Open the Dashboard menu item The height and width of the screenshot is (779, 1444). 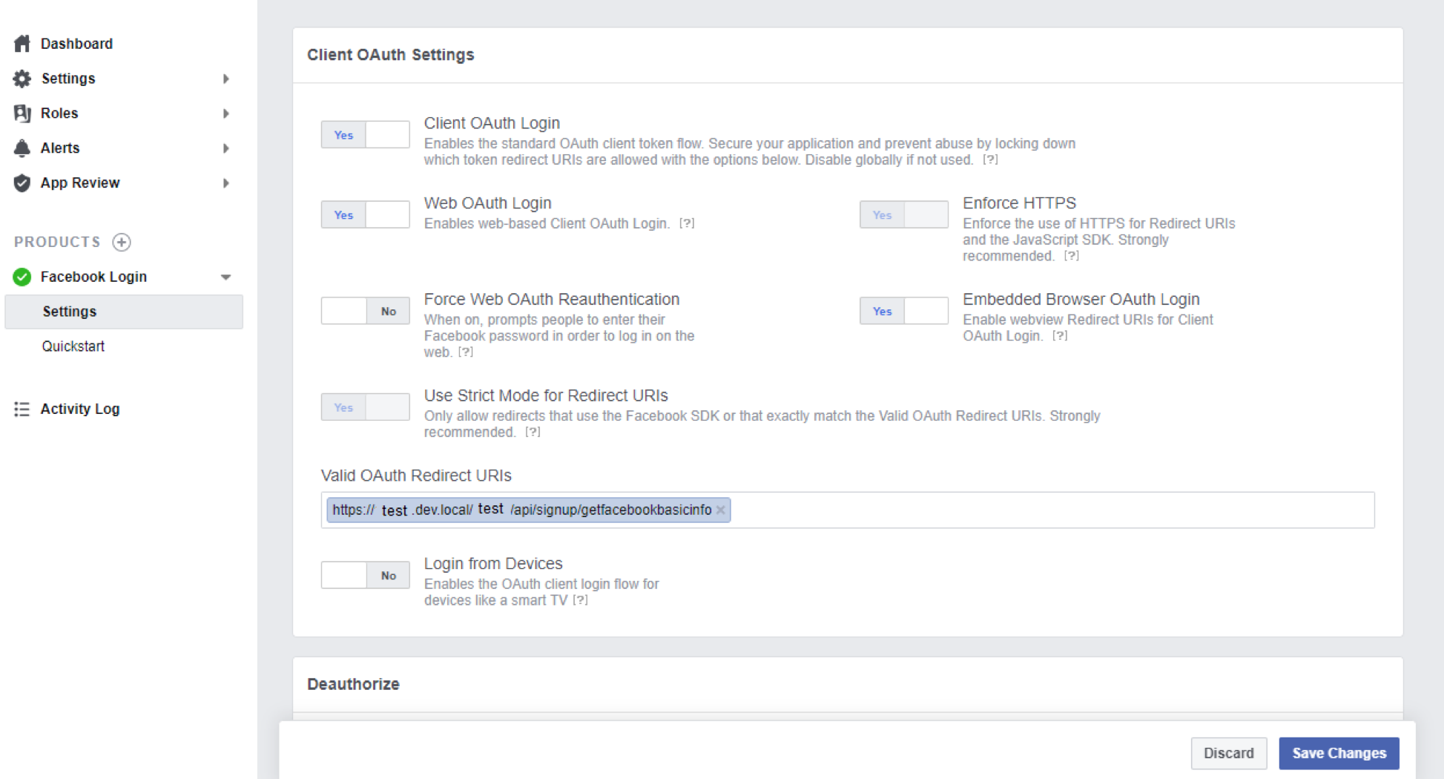point(76,44)
